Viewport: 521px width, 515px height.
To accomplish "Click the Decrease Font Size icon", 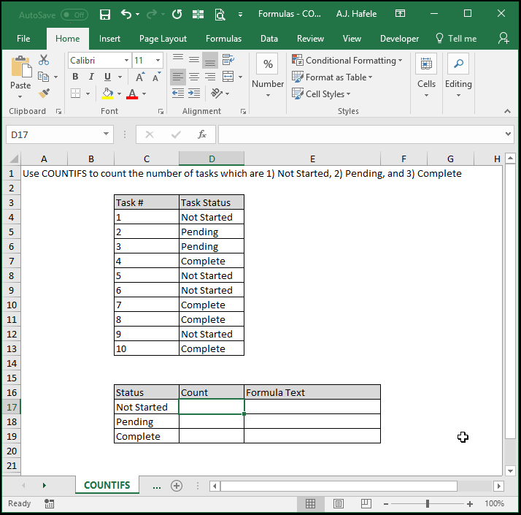I will [156, 77].
